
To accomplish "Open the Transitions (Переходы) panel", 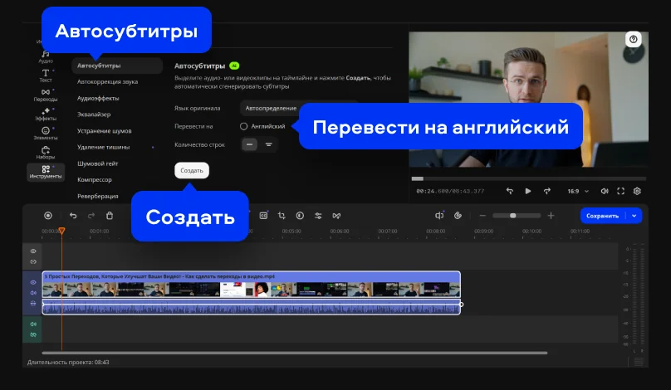I will (x=46, y=94).
